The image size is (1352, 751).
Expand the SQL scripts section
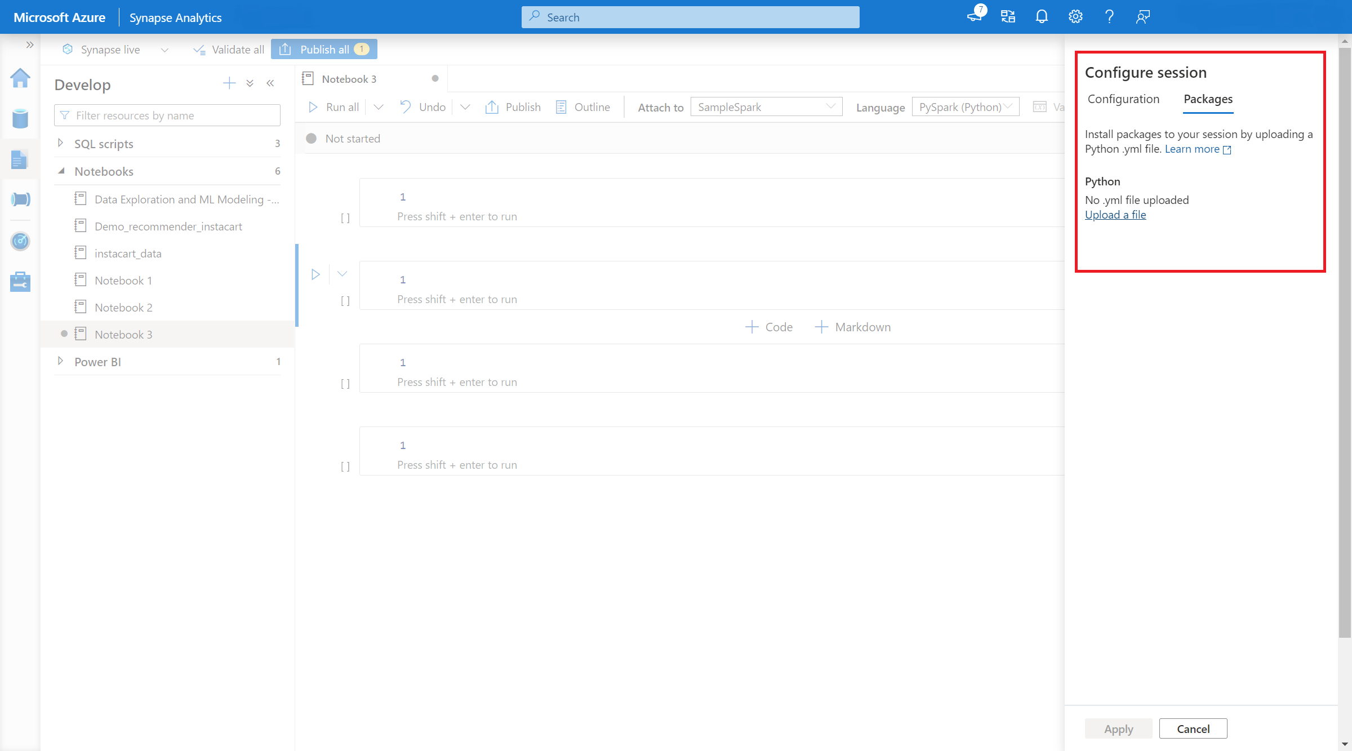coord(61,143)
